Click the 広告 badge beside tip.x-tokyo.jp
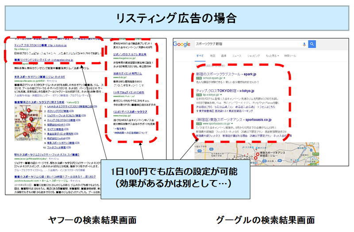The image size is (354, 232). pos(199,95)
